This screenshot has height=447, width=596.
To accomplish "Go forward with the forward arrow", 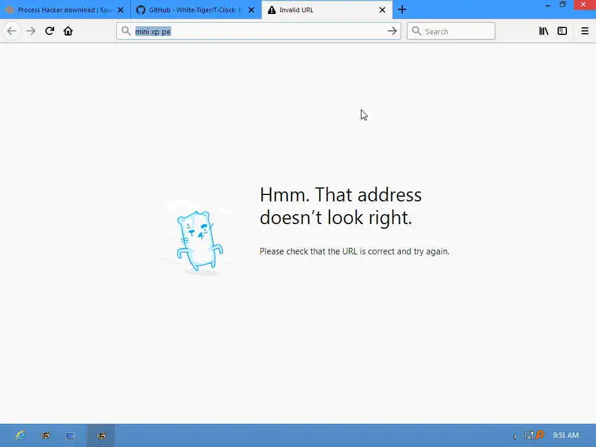I will click(x=31, y=31).
